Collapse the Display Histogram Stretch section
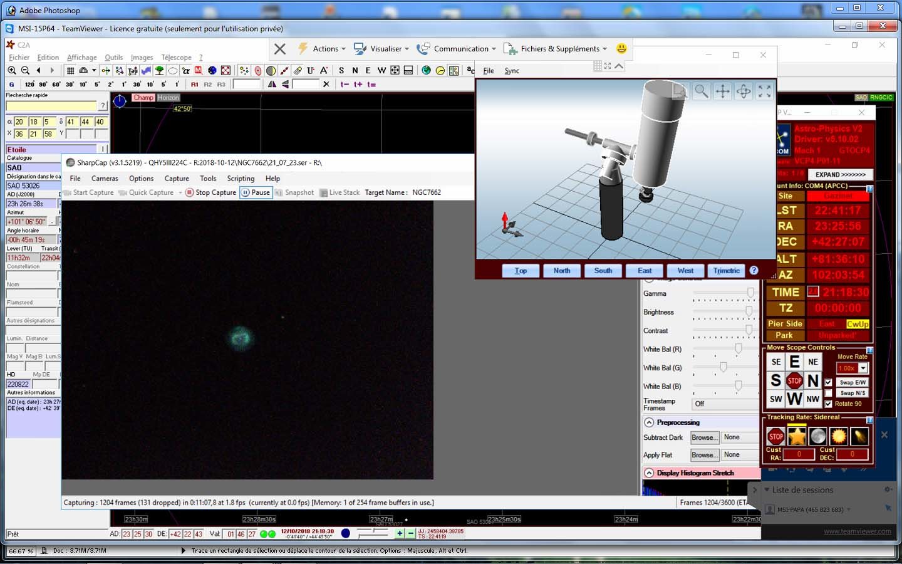This screenshot has height=564, width=902. 649,473
